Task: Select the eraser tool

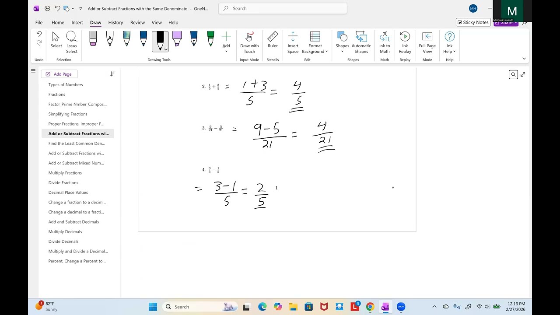Action: [93, 39]
